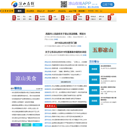
Task: Open the 凉山房产 nav item
Action: point(51,11)
